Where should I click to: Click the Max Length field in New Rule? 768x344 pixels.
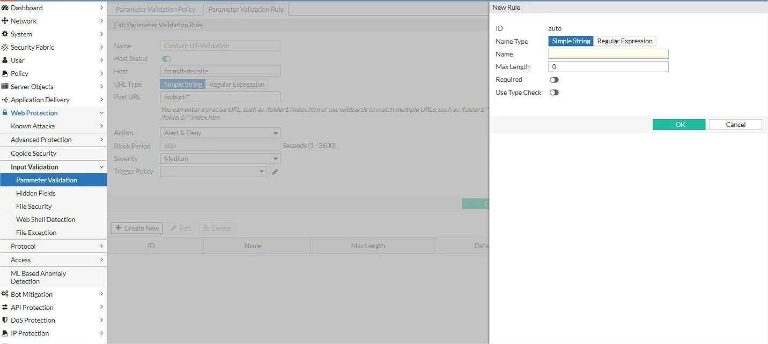click(x=608, y=67)
